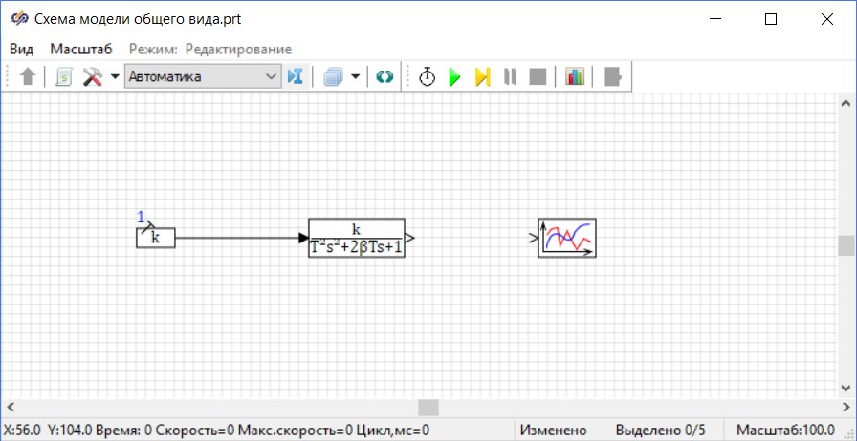The height and width of the screenshot is (441, 857).
Task: Click the teal double-arrow icon
Action: 385,77
